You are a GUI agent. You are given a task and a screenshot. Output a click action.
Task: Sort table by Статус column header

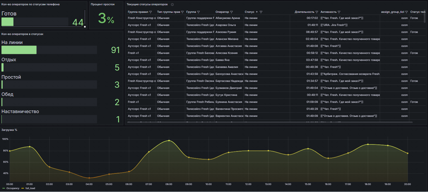pyautogui.click(x=249, y=12)
